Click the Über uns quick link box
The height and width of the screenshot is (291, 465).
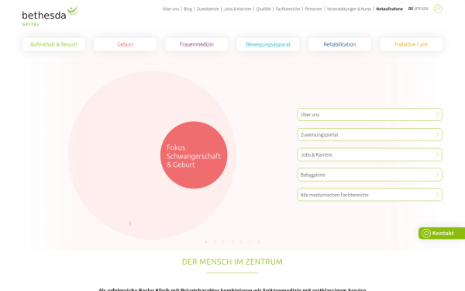coord(370,115)
